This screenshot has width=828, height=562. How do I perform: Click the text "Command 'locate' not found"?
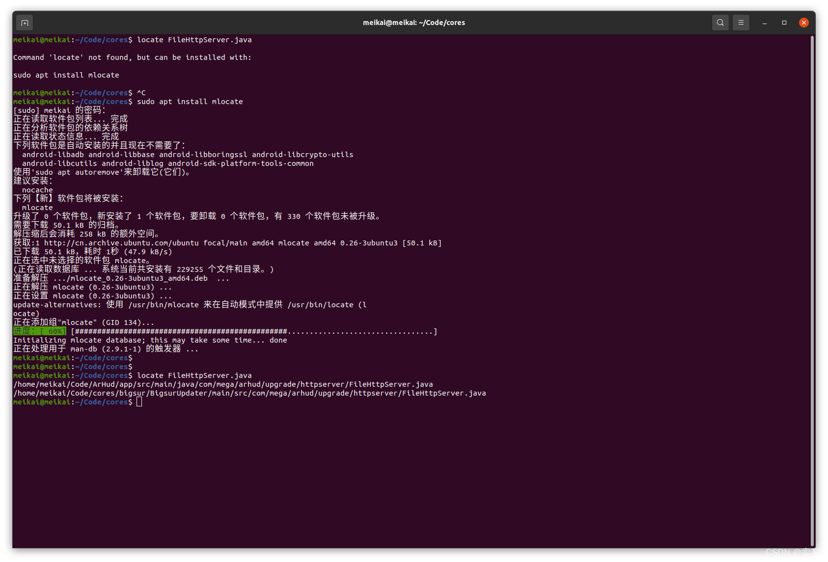click(x=71, y=57)
